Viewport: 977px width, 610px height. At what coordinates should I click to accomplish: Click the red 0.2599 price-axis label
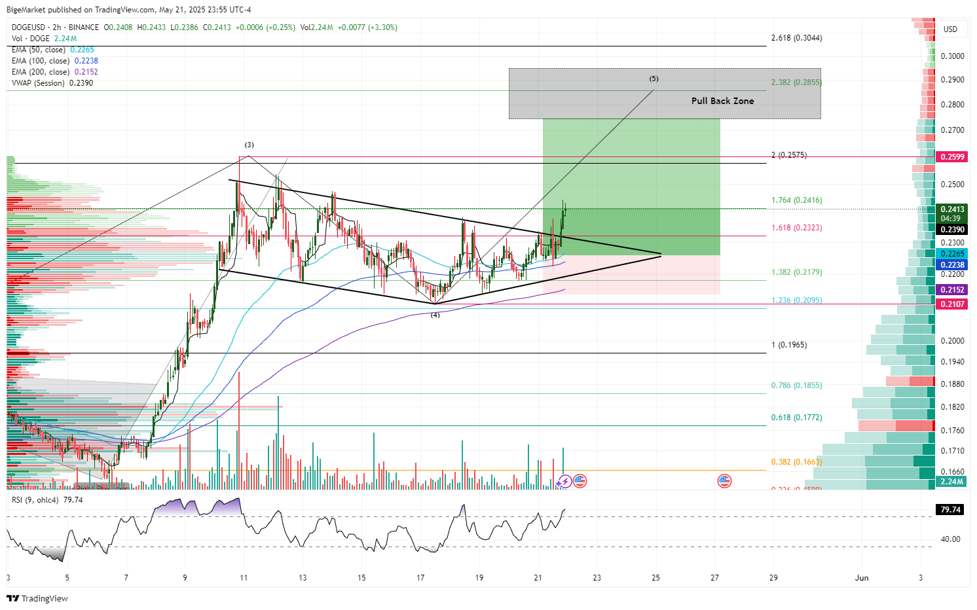click(952, 157)
